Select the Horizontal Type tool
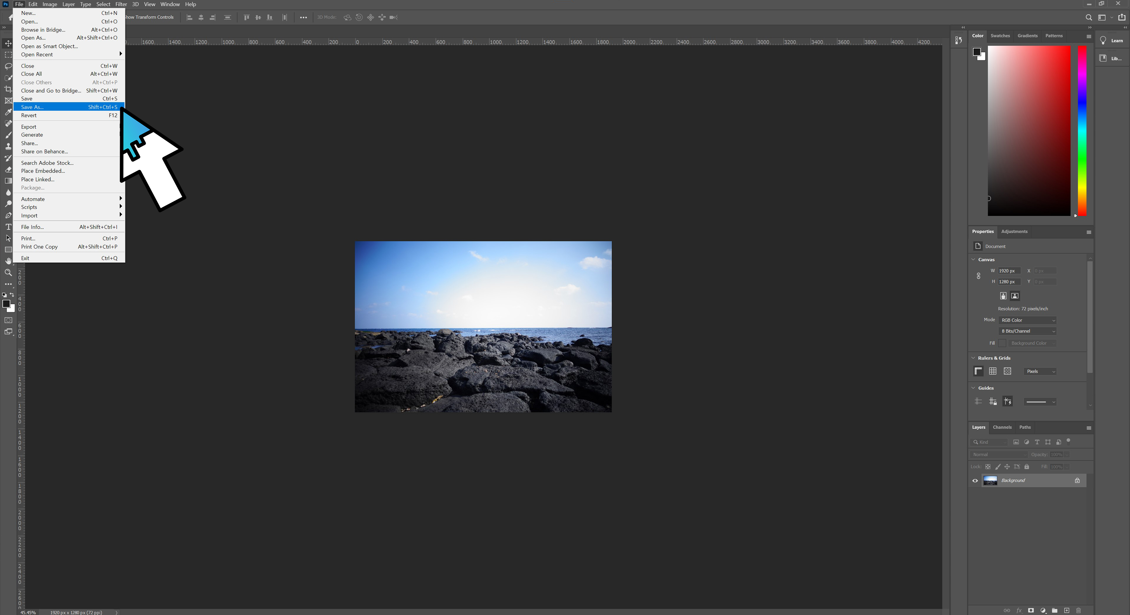Screen dimensions: 1130x615 coord(8,227)
